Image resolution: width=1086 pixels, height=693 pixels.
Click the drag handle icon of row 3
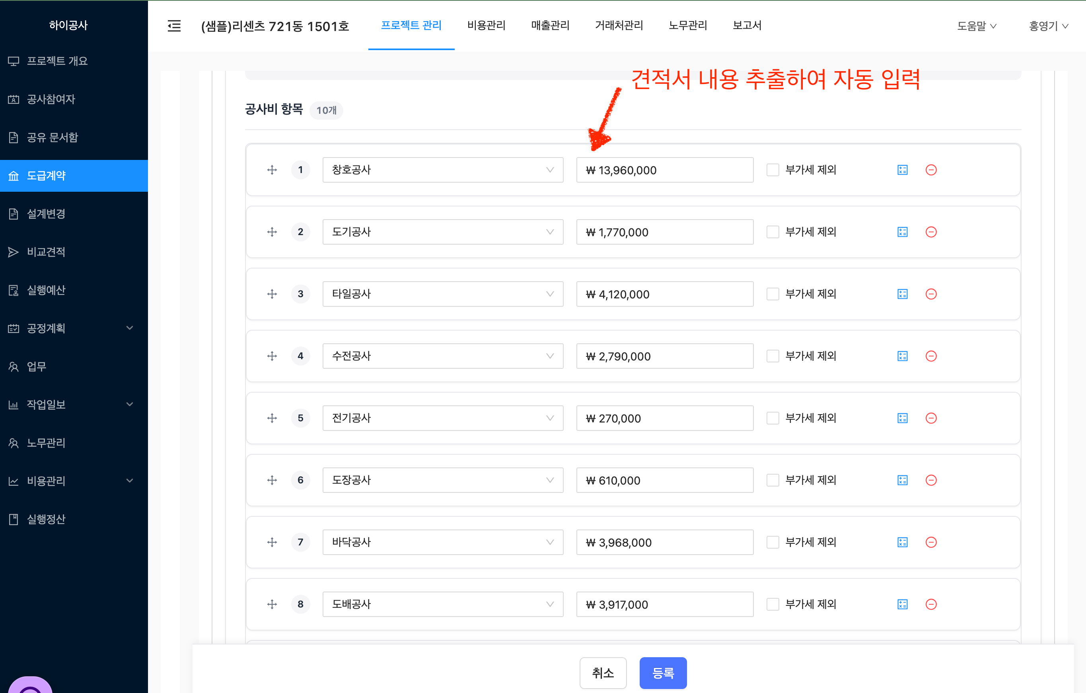click(x=272, y=294)
